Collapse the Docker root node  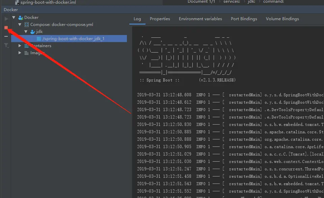point(13,18)
